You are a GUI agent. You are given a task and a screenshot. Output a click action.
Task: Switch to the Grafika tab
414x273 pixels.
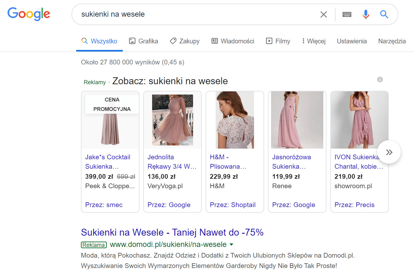(x=144, y=41)
